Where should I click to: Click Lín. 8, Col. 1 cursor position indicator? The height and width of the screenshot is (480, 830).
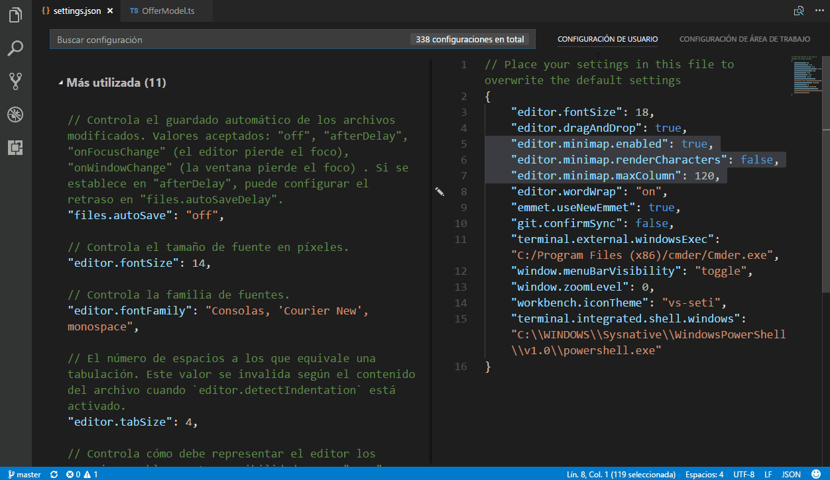click(x=621, y=475)
